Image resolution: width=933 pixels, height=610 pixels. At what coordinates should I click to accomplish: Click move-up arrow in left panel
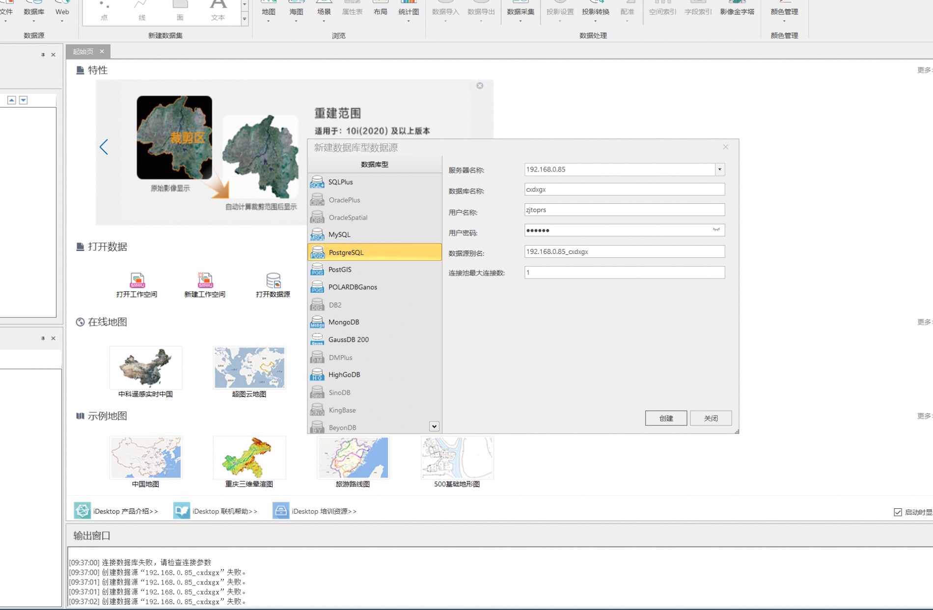pyautogui.click(x=11, y=100)
